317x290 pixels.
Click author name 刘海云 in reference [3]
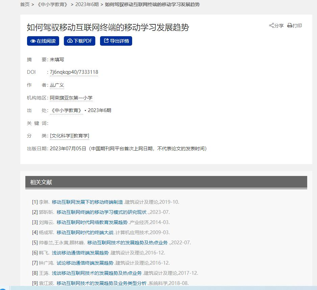tap(46, 222)
